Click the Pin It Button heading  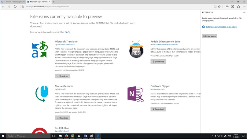[62, 128]
